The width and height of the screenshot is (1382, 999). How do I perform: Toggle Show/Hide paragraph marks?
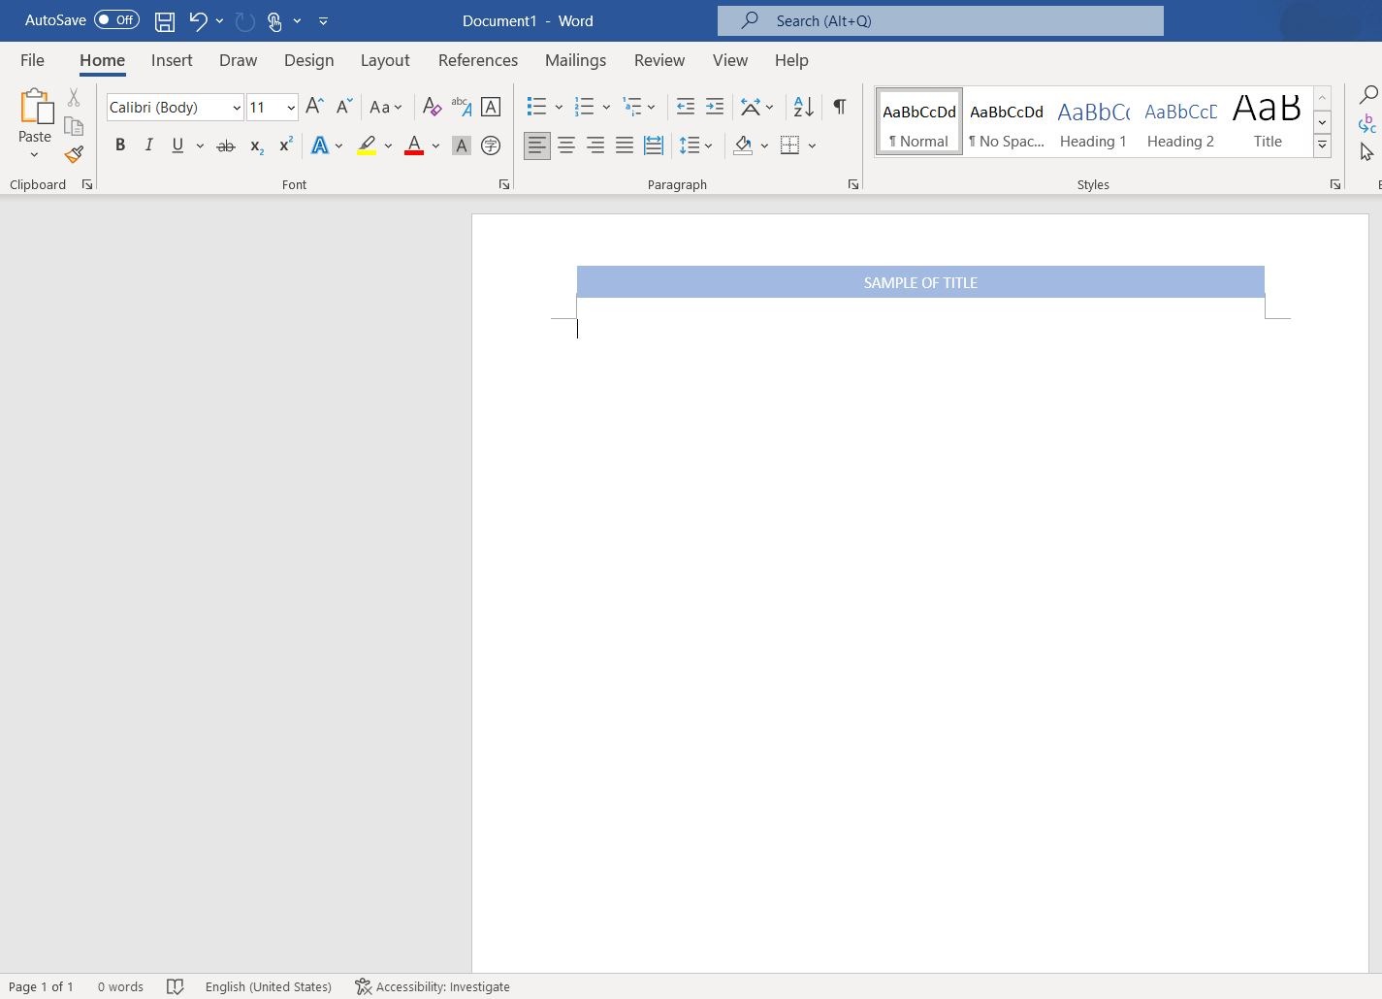(839, 107)
